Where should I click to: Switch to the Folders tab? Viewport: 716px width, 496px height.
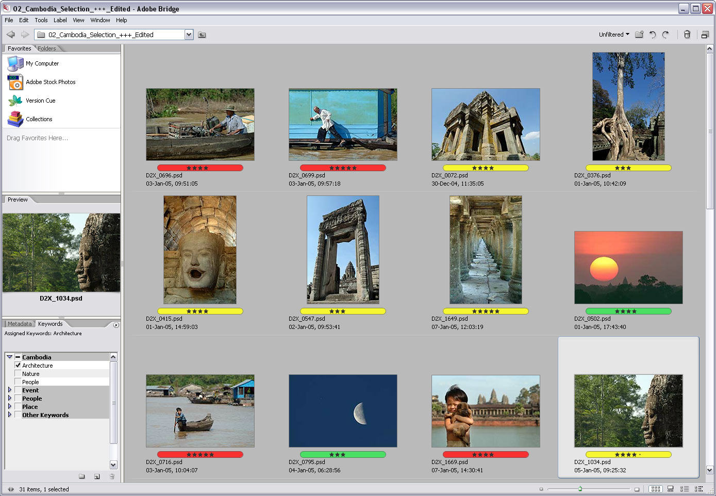47,48
